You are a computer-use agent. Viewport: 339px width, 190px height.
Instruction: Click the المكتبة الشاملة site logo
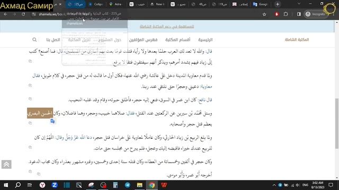297,40
